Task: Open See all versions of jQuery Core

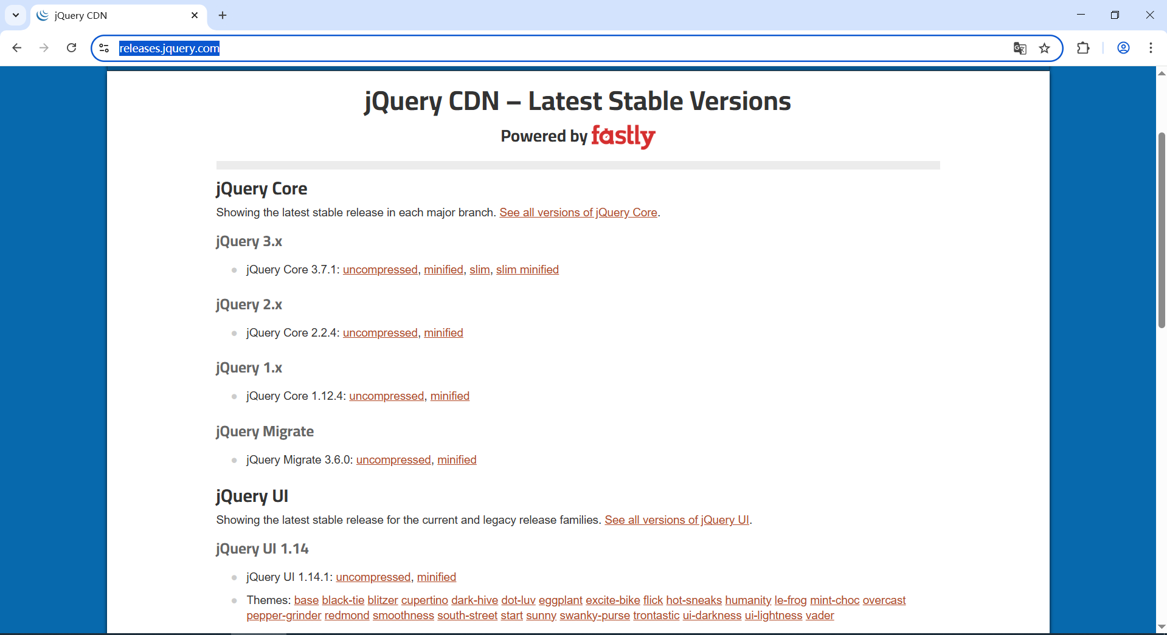Action: point(578,213)
